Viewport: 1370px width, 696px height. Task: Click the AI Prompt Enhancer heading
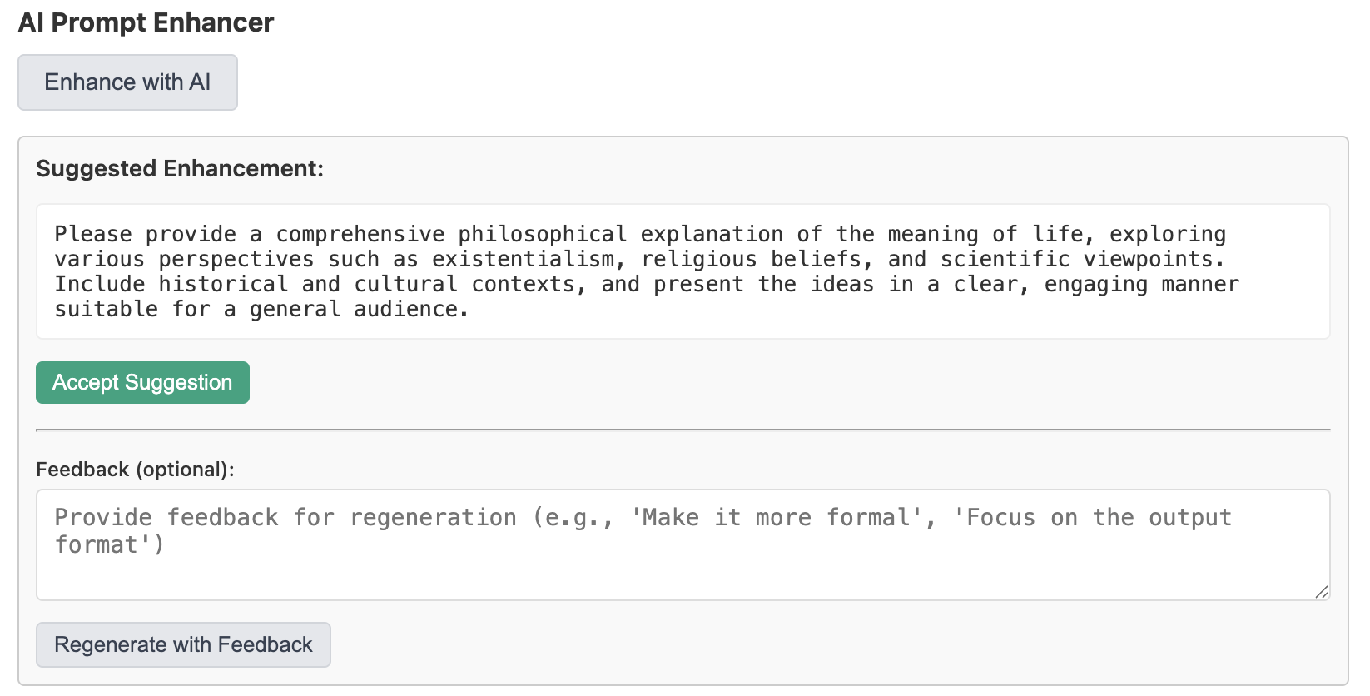146,22
